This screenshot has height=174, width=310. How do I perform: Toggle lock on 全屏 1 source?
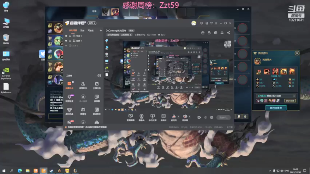(70, 41)
